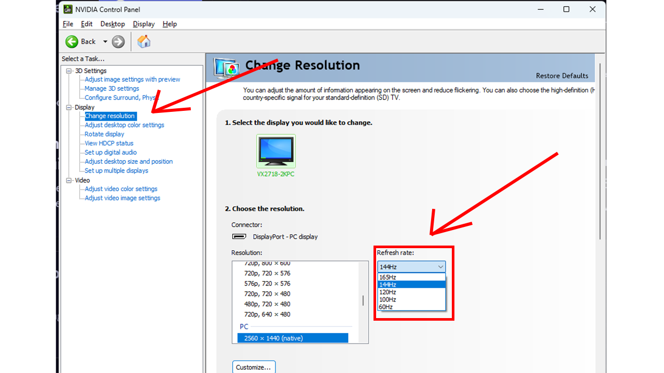
Task: Open Manage 3D settings
Action: (x=112, y=89)
